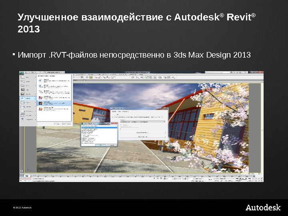The image size is (288, 216).
Task: Choose Link AutoCAD in the import submenu
Action: coord(54,109)
